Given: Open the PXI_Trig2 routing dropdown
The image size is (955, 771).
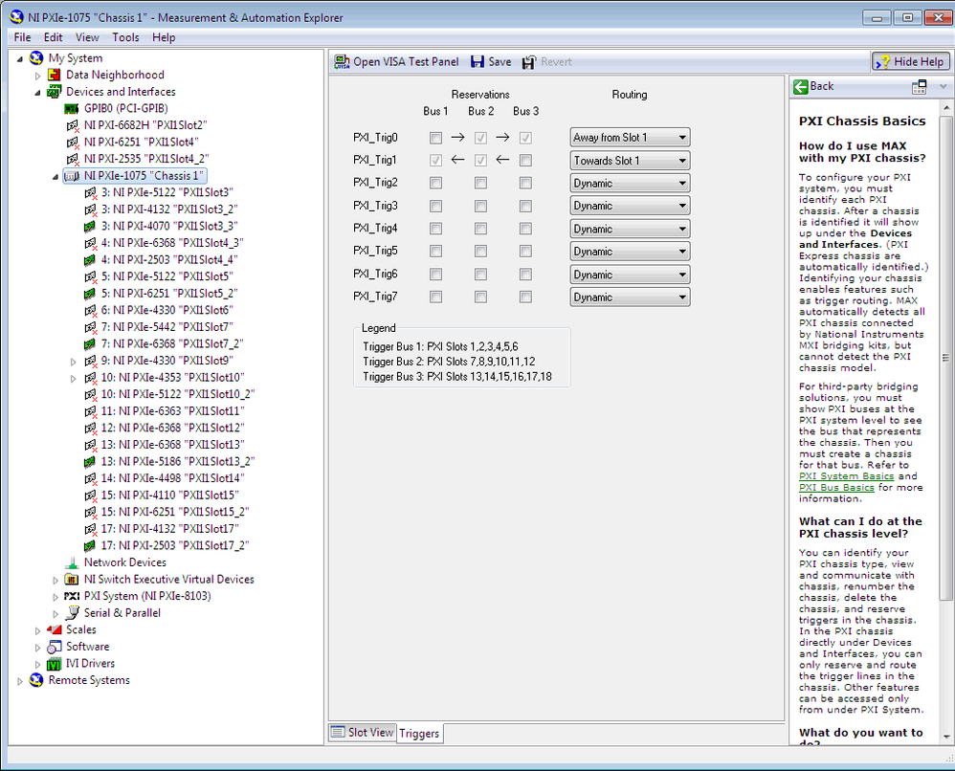Looking at the screenshot, I should pyautogui.click(x=630, y=184).
